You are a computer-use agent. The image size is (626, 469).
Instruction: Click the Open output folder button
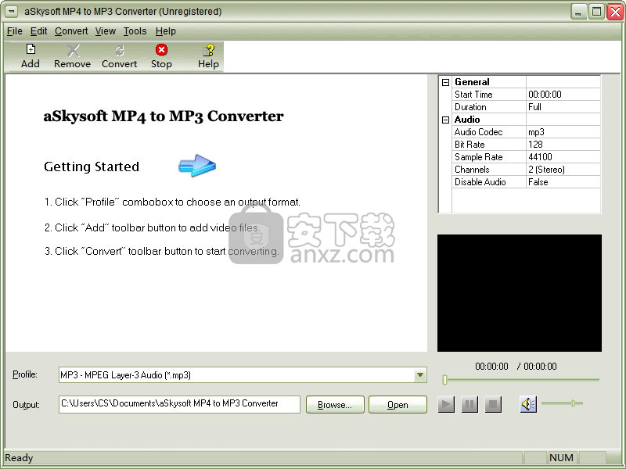pyautogui.click(x=398, y=404)
